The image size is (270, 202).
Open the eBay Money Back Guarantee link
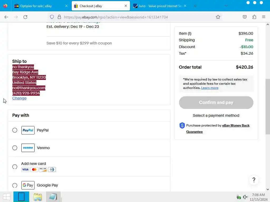[218, 128]
